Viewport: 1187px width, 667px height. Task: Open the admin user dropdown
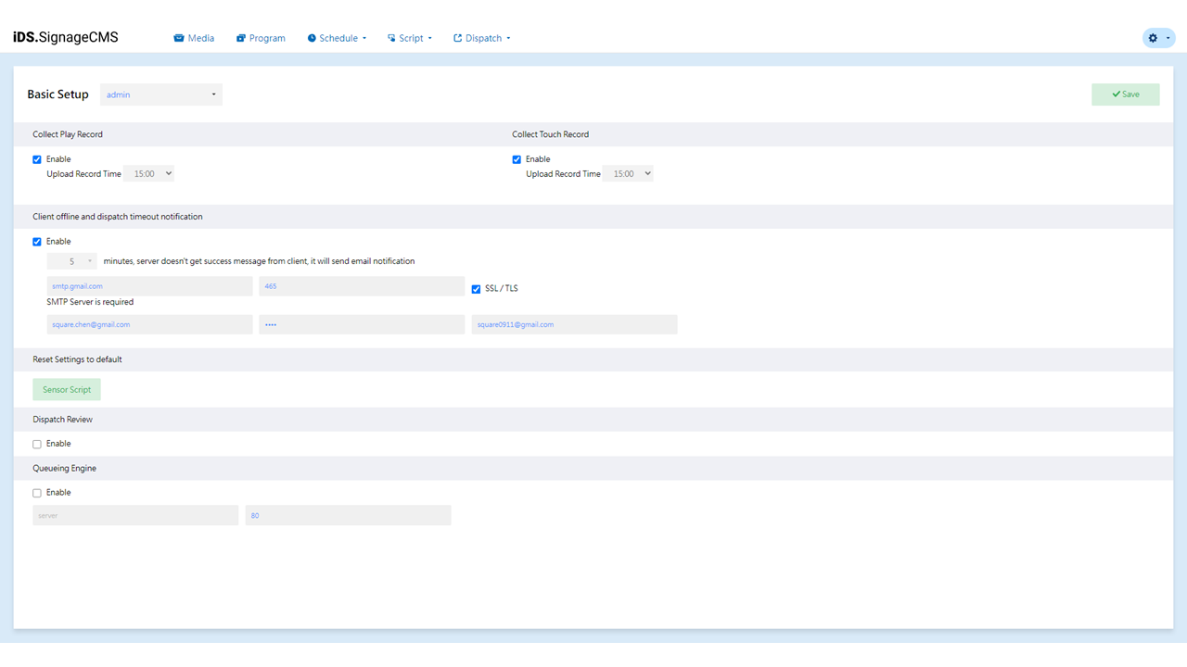click(x=161, y=94)
